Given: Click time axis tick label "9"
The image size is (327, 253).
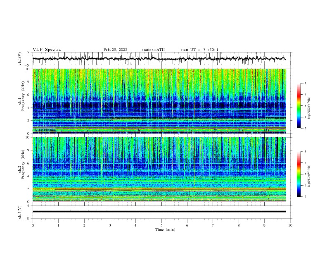Looking at the screenshot, I should 264,225.
